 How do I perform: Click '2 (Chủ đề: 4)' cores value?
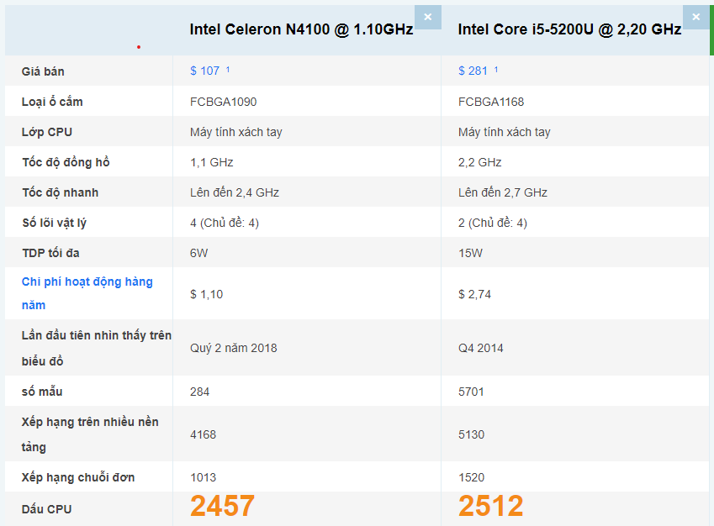[x=492, y=223]
